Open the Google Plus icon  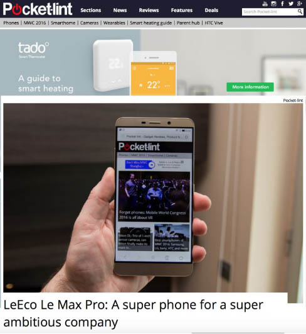click(300, 4)
